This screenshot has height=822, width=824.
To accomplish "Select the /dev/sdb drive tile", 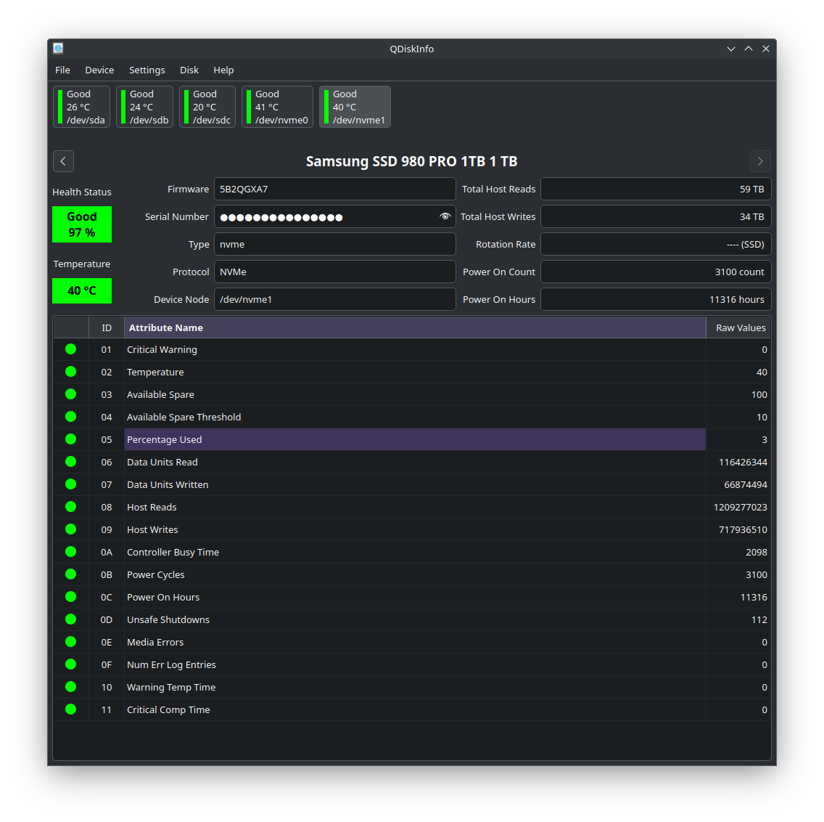I will [x=144, y=106].
